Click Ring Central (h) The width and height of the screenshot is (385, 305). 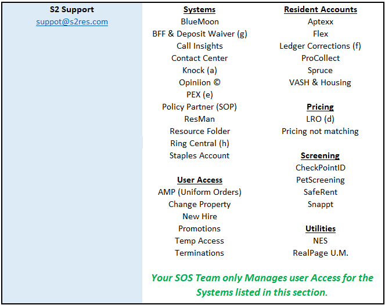coord(200,143)
